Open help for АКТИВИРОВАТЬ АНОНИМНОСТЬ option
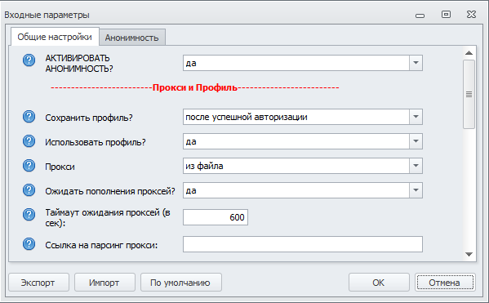 click(x=29, y=60)
